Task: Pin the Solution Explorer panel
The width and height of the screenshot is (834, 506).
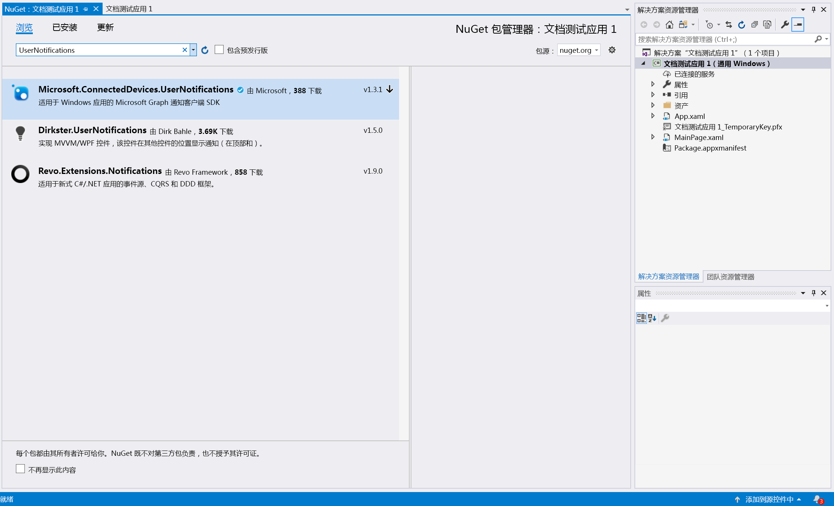Action: click(814, 10)
